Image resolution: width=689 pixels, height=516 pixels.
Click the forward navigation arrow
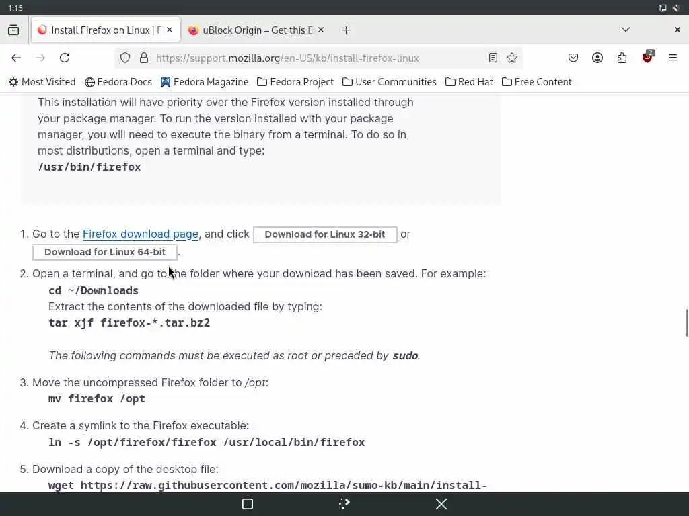pos(40,58)
